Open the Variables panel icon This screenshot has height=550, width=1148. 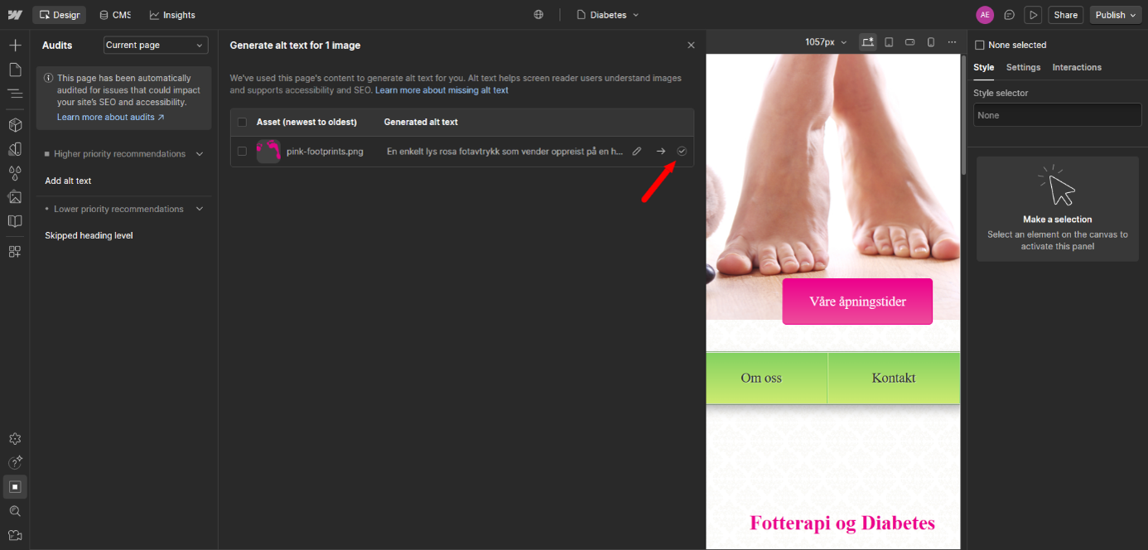(15, 149)
